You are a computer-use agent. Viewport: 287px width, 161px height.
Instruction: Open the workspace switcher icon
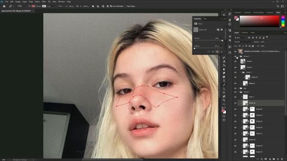(x=283, y=6)
